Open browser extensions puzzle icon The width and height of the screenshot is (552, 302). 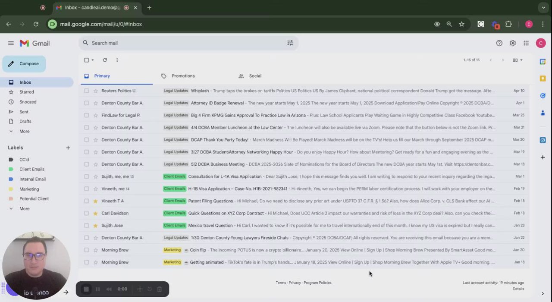tap(508, 24)
